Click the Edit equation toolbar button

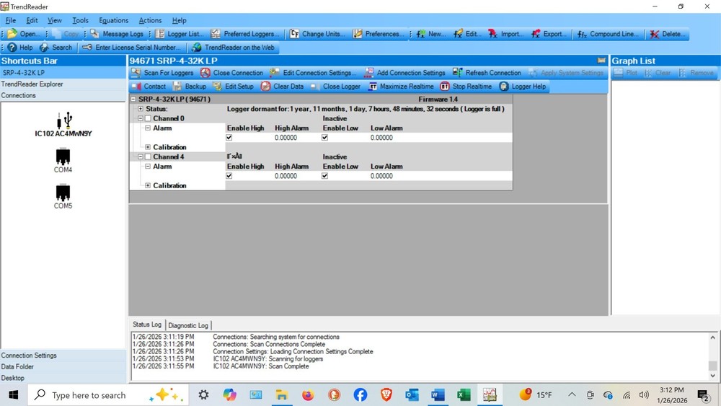[468, 34]
